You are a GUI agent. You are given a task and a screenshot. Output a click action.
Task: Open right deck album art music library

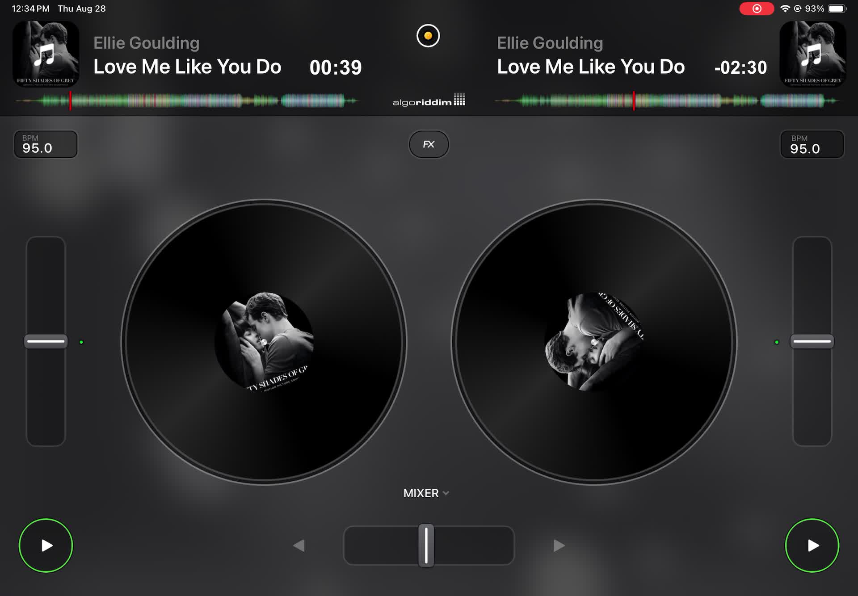point(813,54)
